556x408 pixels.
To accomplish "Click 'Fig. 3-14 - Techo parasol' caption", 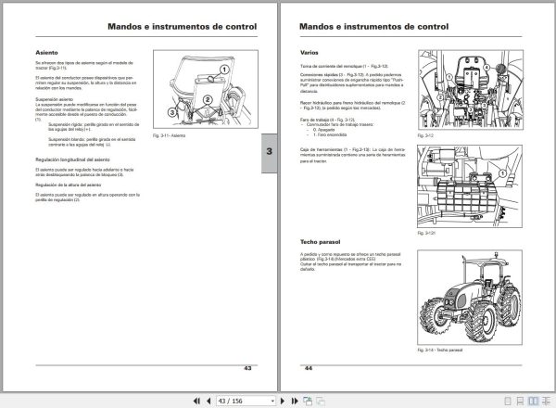I will (440, 350).
